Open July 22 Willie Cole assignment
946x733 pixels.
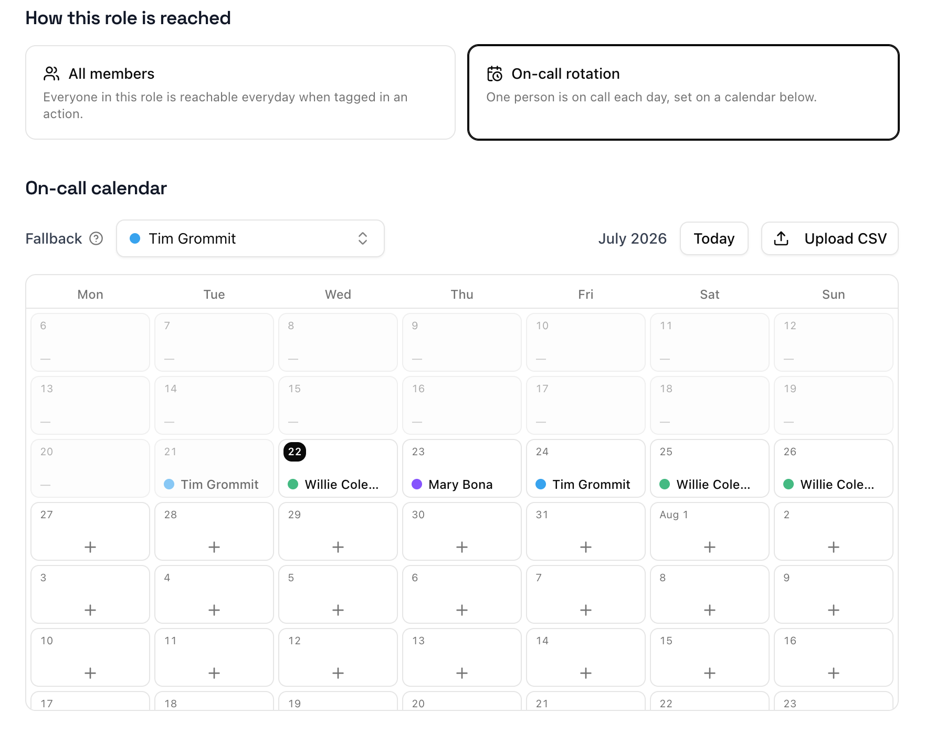(338, 468)
